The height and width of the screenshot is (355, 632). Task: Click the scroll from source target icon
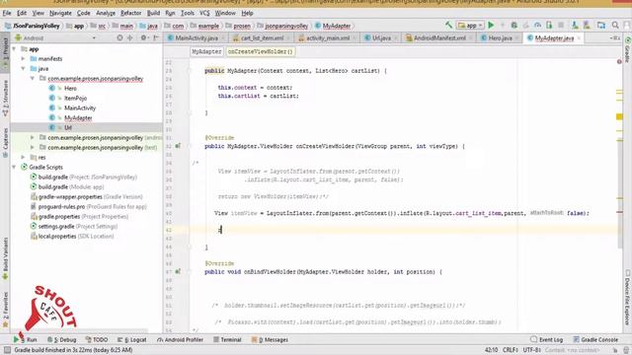tap(119, 37)
